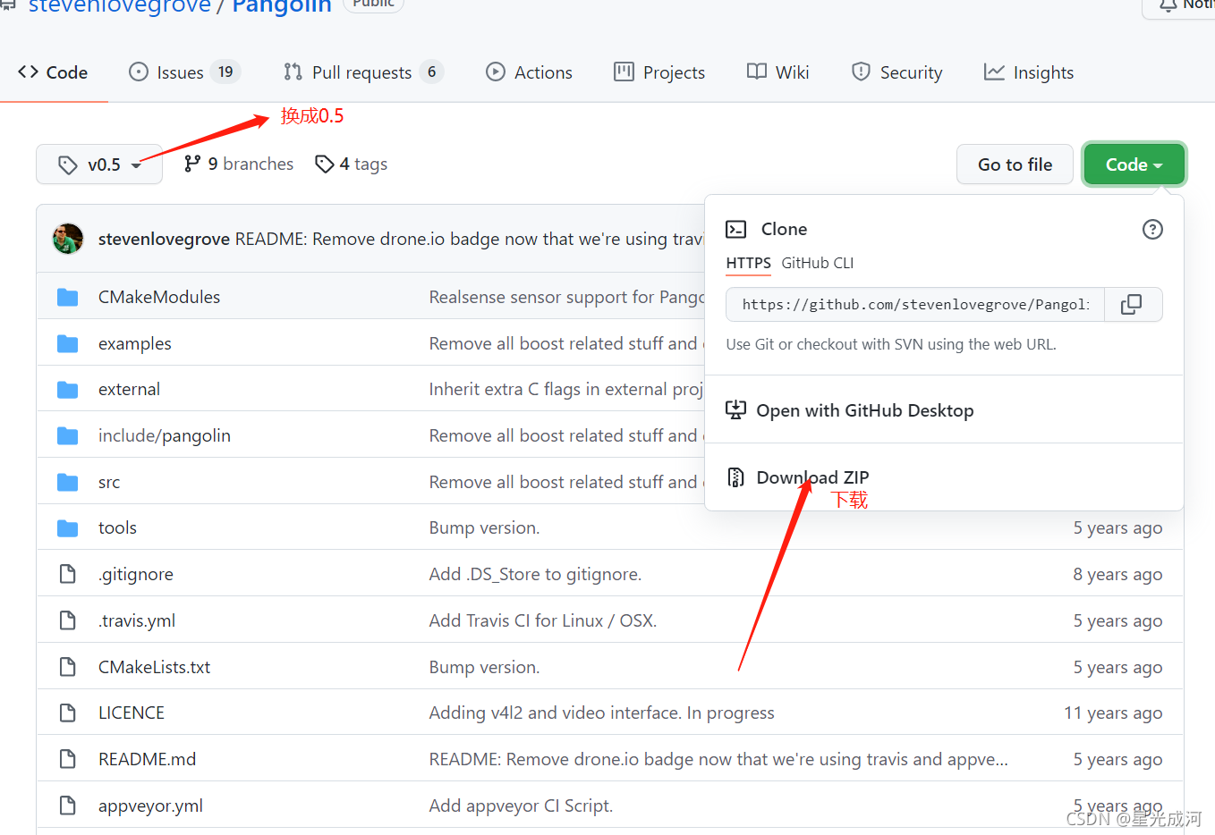Click the appveyor.yml file icon
The width and height of the screenshot is (1215, 835).
(x=68, y=805)
